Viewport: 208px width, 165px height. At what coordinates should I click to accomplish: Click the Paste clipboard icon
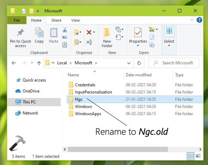coord(54,32)
